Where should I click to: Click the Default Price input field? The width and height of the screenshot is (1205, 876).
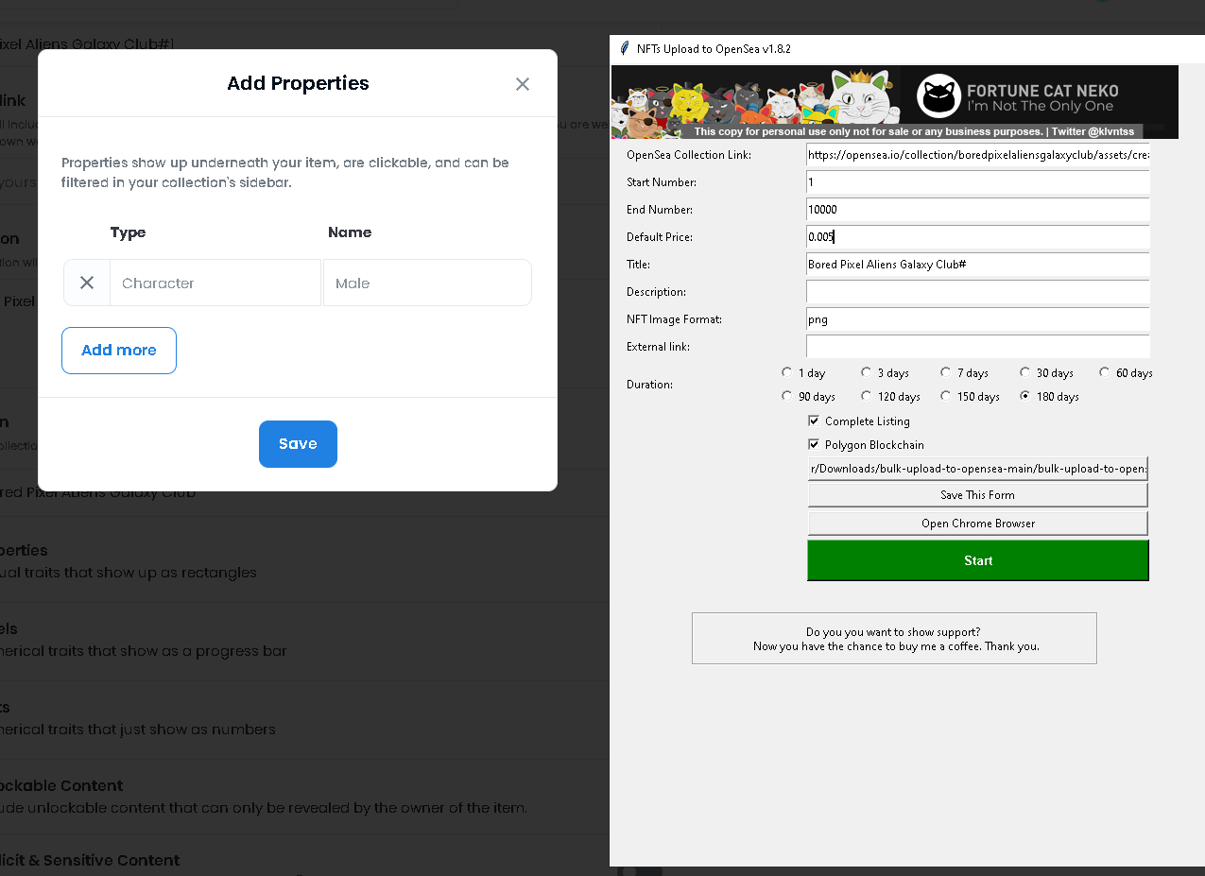(977, 236)
